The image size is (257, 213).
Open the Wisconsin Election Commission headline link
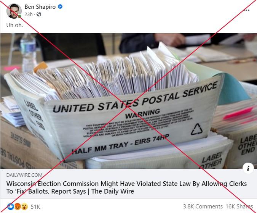click(x=126, y=187)
